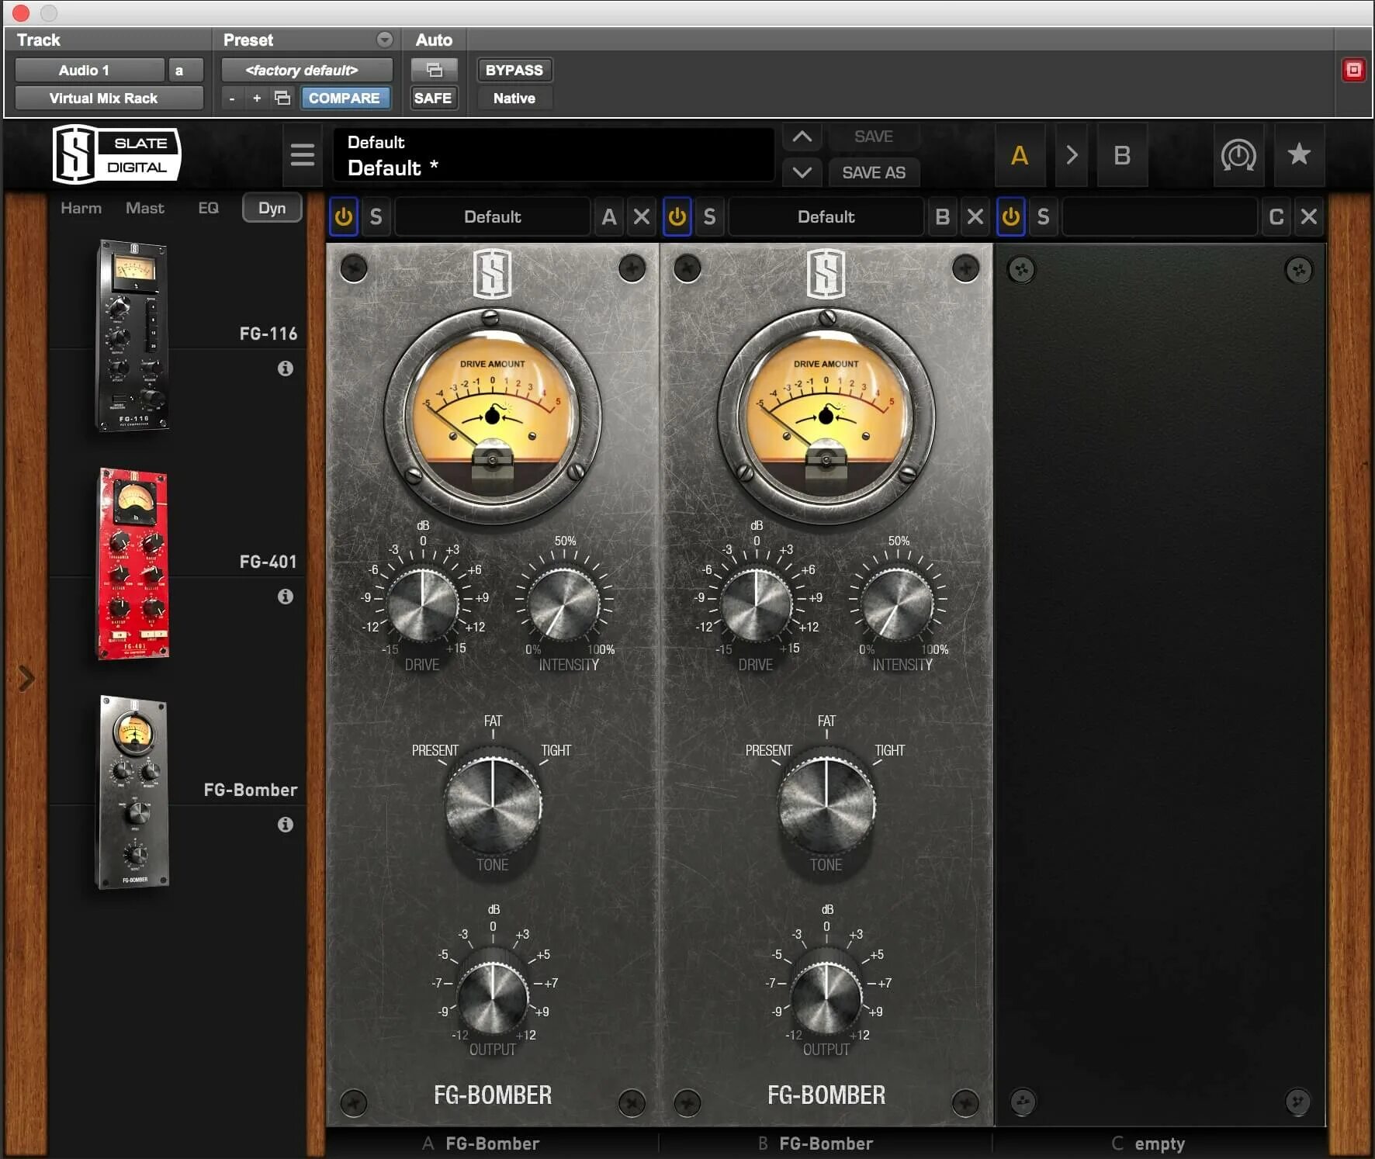This screenshot has height=1159, width=1375.
Task: Open the headphone monitoring icon
Action: 1238,155
